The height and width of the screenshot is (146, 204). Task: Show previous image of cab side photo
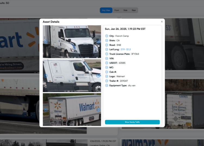tap(45, 76)
